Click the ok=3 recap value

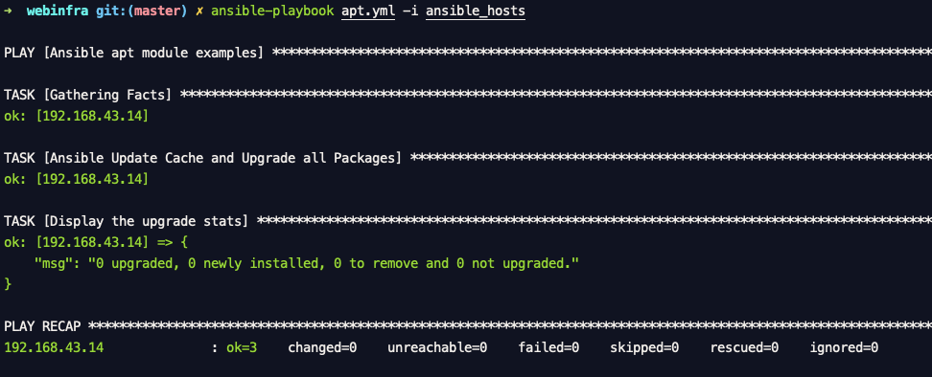pos(242,347)
